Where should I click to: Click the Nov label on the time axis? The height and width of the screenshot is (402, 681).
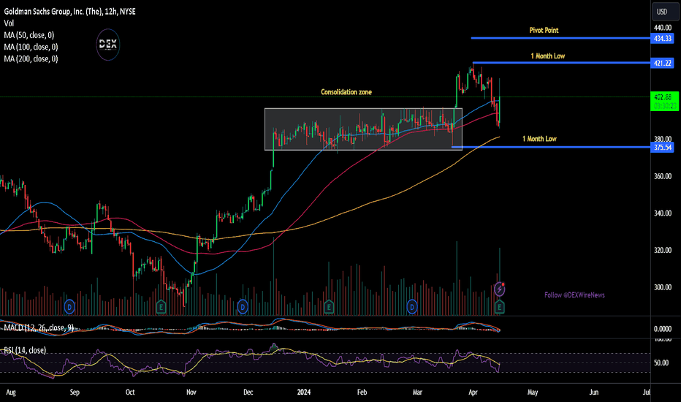point(191,392)
